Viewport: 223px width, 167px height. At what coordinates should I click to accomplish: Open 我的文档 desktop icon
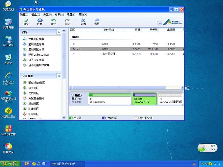click(x=8, y=6)
